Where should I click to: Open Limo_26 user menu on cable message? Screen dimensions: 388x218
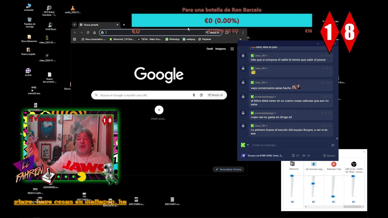click(266, 56)
